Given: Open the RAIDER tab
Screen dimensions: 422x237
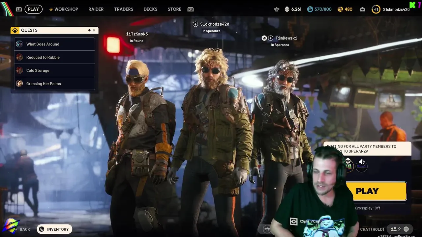Looking at the screenshot, I should [x=96, y=9].
